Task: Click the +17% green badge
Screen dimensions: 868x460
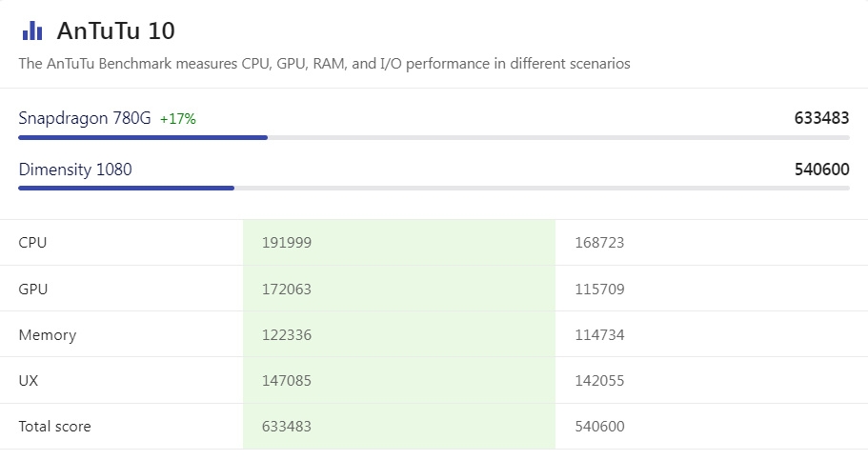Action: click(178, 119)
